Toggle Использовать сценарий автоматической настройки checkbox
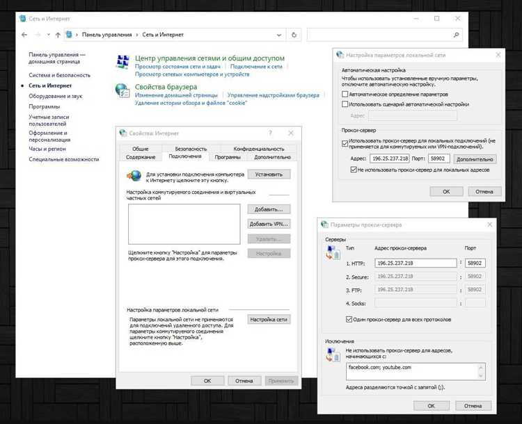This screenshot has width=522, height=424. point(345,104)
